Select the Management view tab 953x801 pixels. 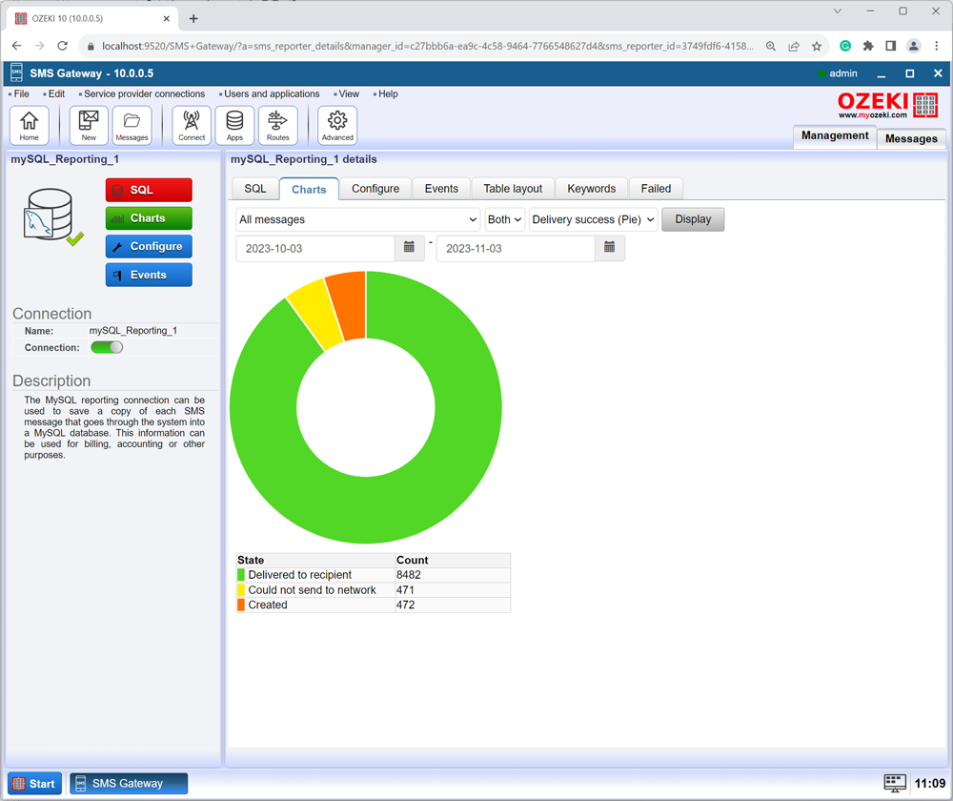point(835,135)
